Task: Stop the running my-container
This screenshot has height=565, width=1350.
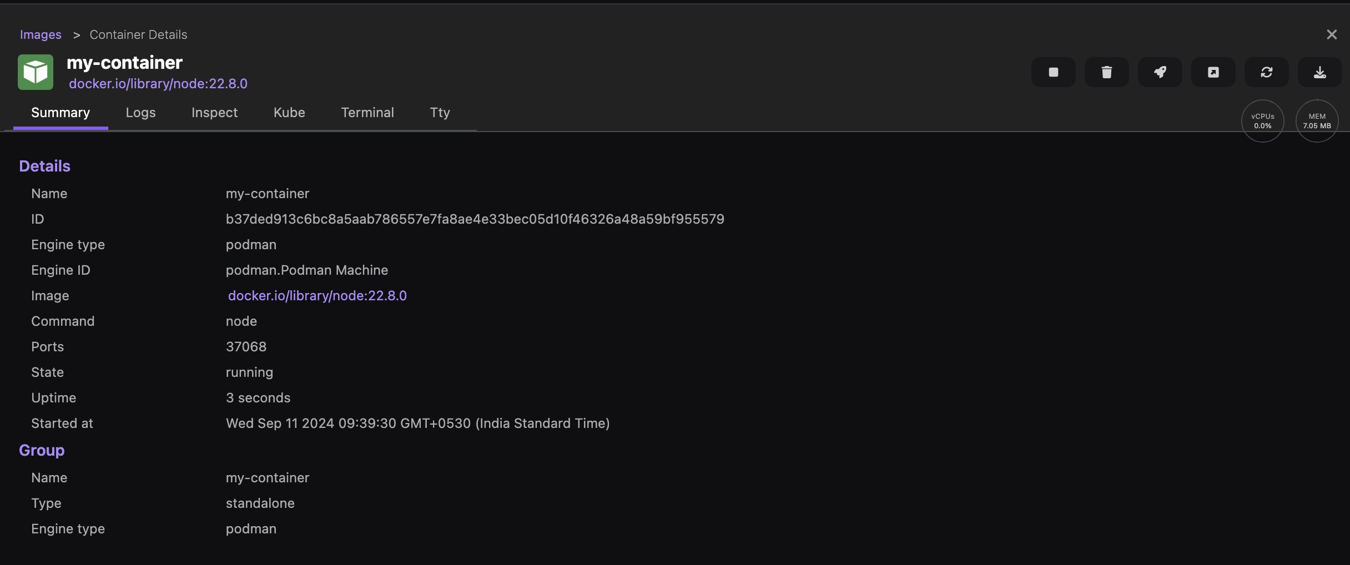Action: click(x=1053, y=72)
